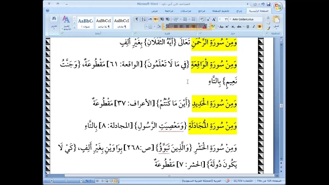The image size is (329, 185).
Task: Open the إدراج (Insert) tab
Action: coord(239,11)
